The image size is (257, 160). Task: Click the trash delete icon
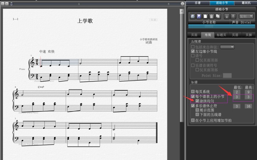pos(211,16)
